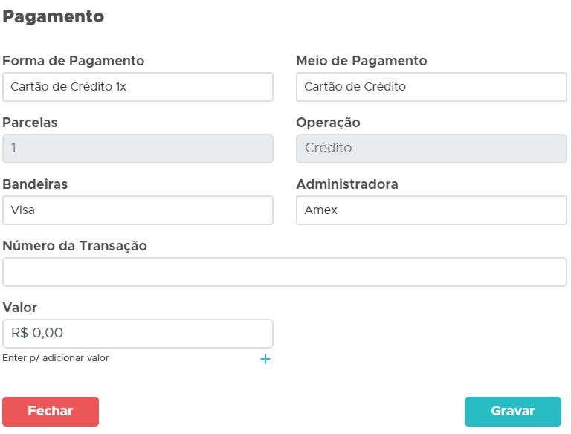
Task: Click the Número da Transação label
Action: [x=75, y=246]
